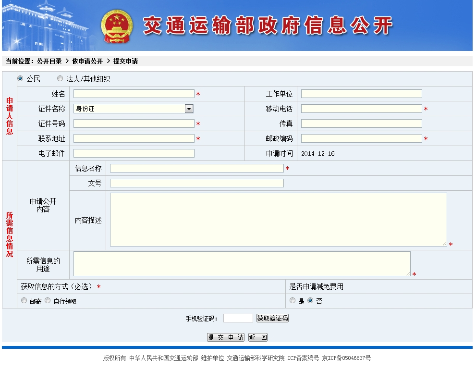This screenshot has height=369, width=476.
Task: Click the national emblem in the header
Action: click(x=118, y=26)
